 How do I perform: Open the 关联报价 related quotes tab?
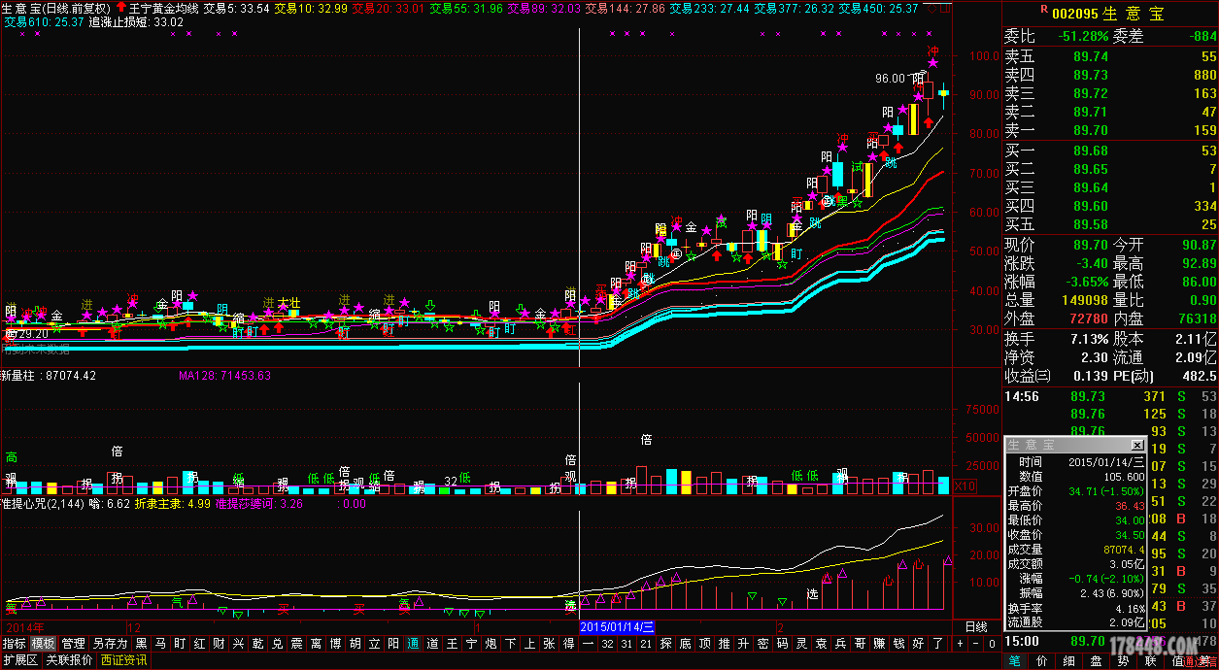coord(69,659)
